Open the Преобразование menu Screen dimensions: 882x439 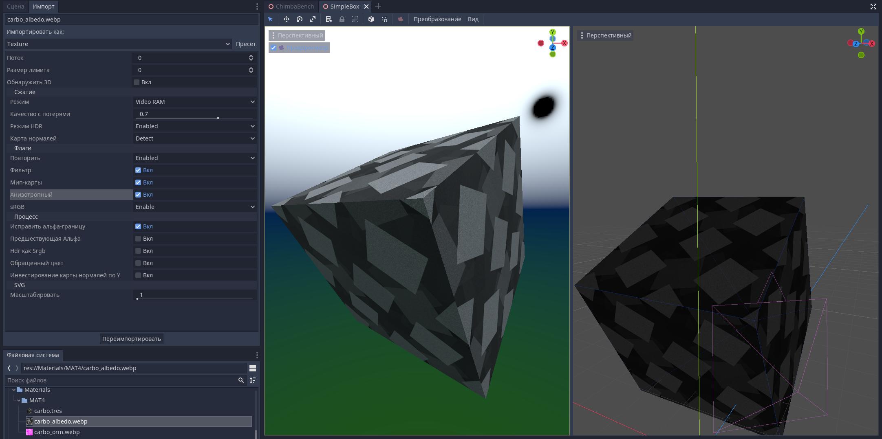pyautogui.click(x=437, y=19)
